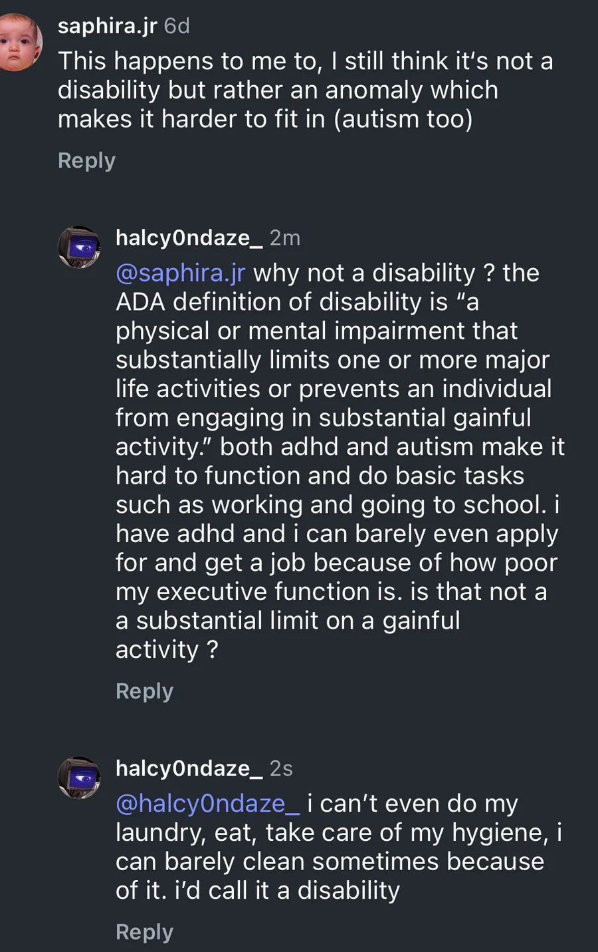Tap the 2m timestamp

click(285, 238)
